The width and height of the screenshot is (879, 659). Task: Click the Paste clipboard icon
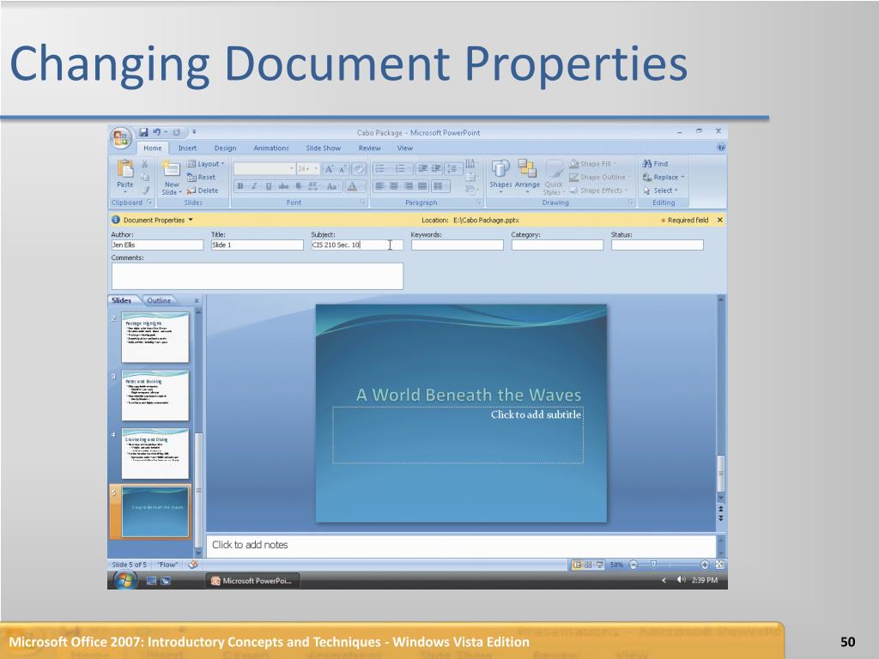tap(125, 169)
